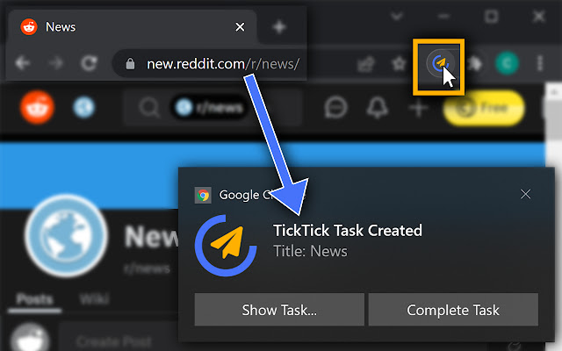Dismiss the TickTick notification

point(525,194)
